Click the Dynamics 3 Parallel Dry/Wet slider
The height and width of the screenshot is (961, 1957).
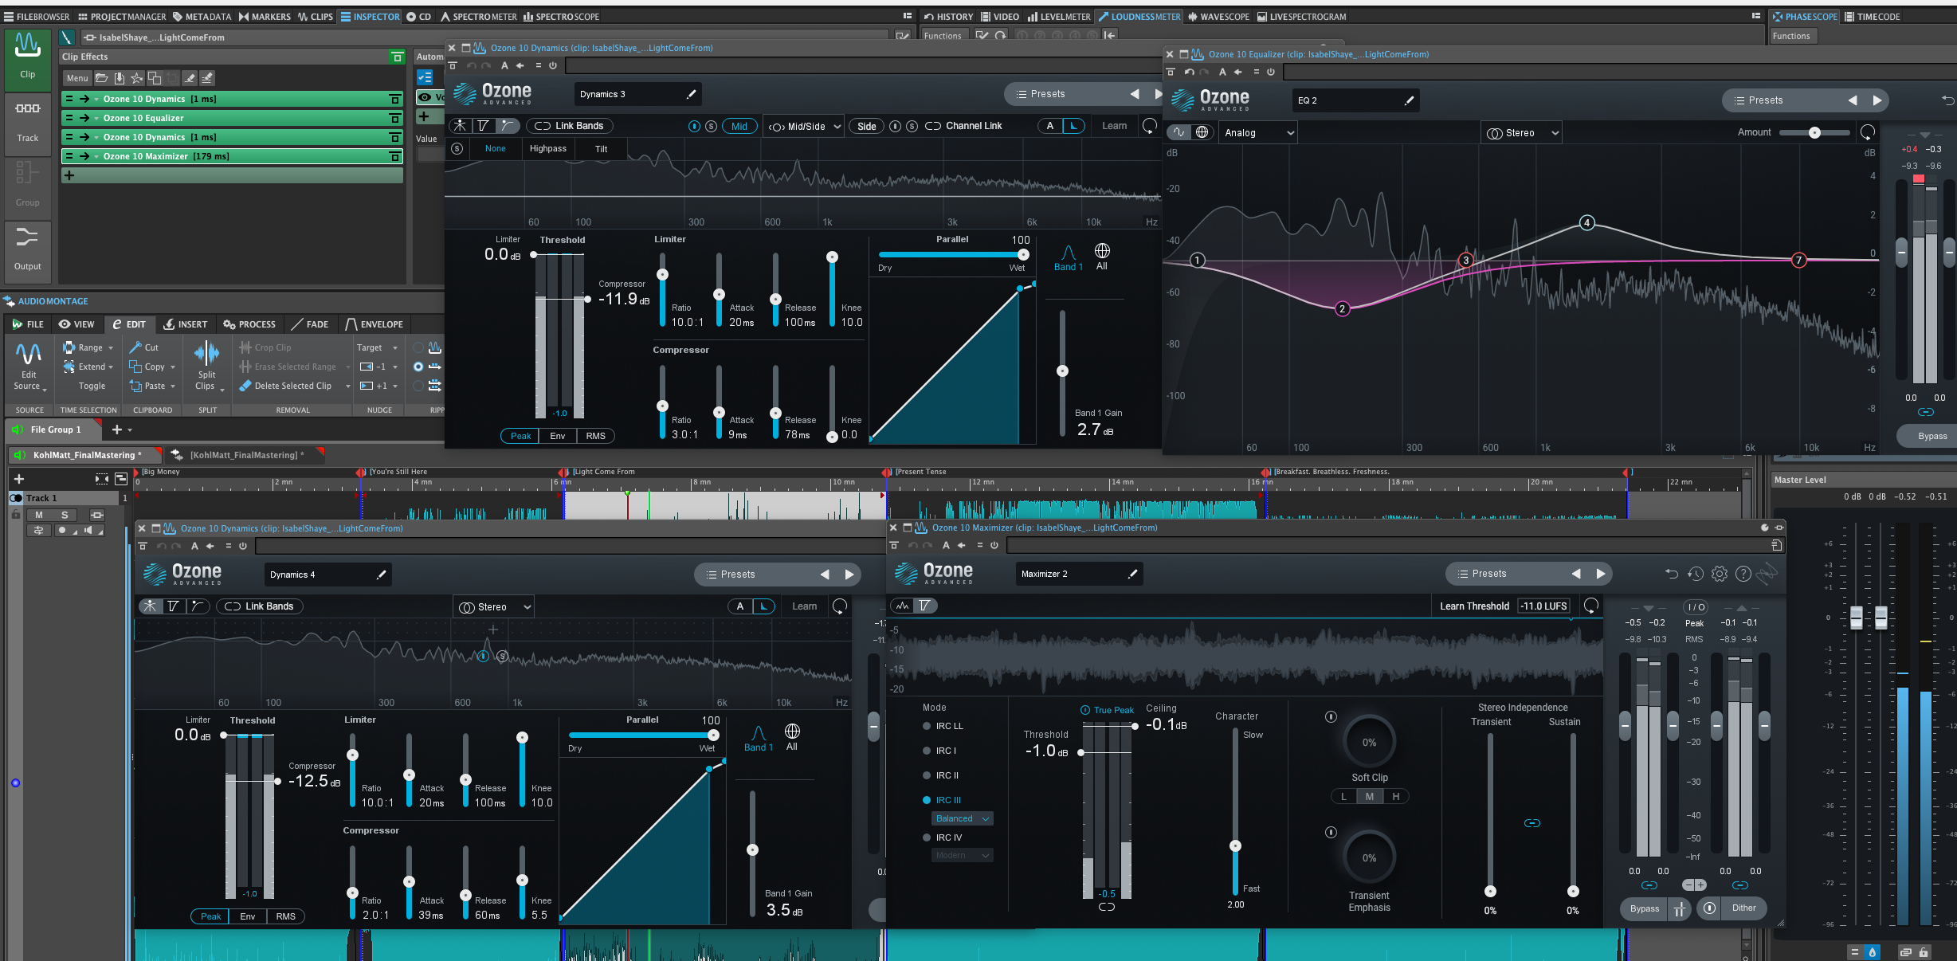(x=951, y=254)
